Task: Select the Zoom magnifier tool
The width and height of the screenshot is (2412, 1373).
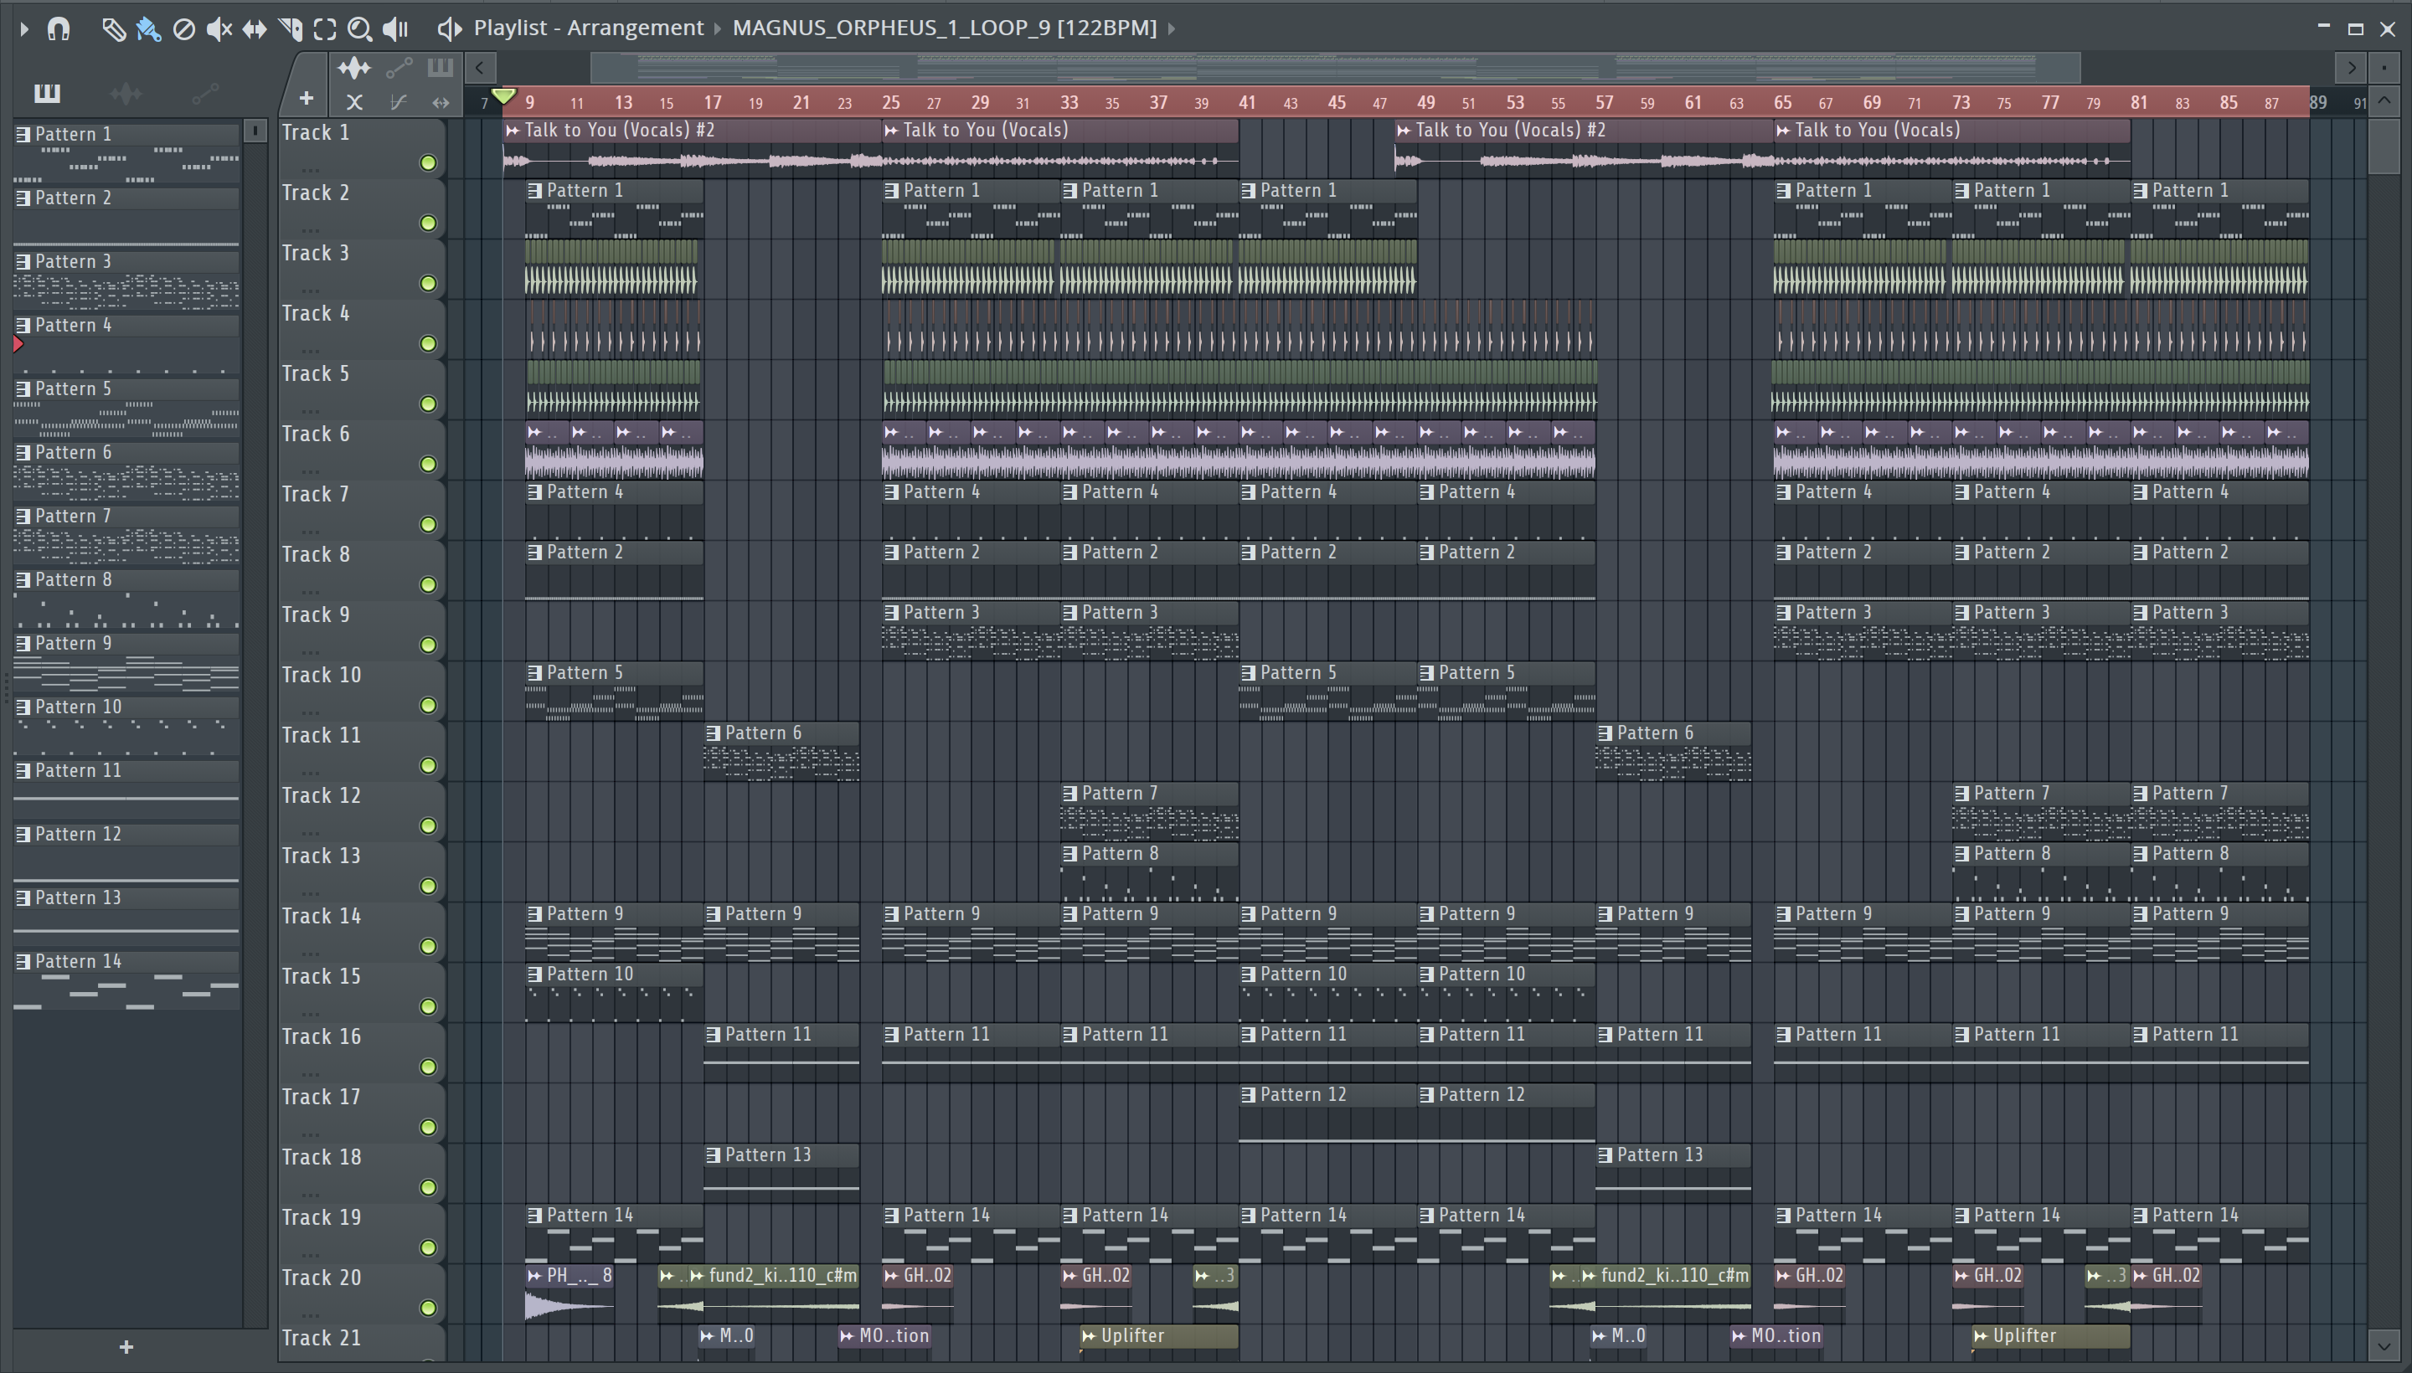Action: (x=359, y=29)
